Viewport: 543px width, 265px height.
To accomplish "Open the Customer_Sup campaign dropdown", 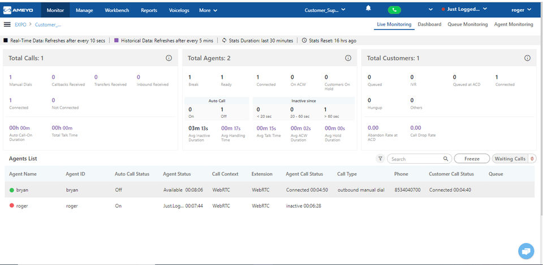I will [x=325, y=10].
